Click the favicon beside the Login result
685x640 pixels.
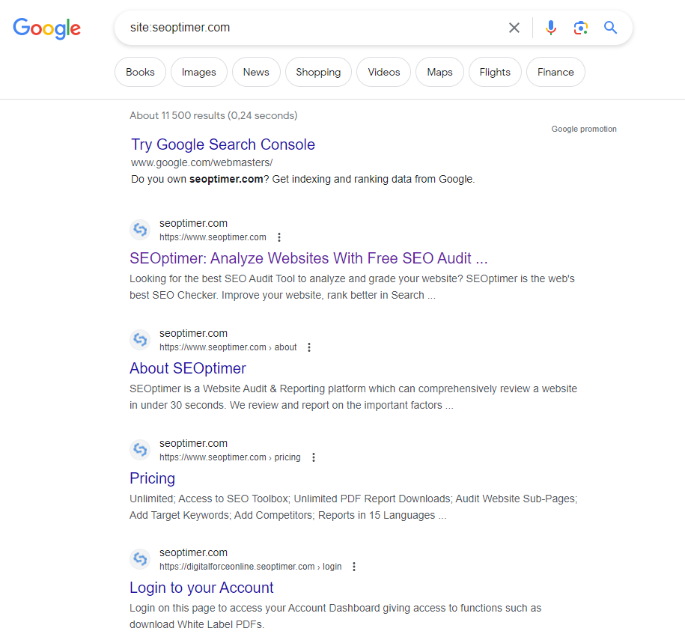(140, 559)
